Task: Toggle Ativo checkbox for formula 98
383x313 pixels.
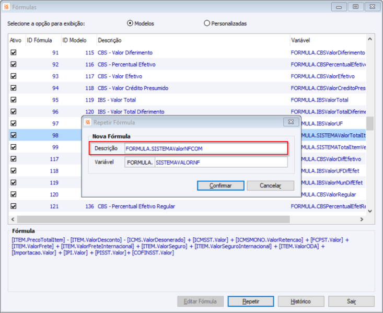Action: point(14,135)
